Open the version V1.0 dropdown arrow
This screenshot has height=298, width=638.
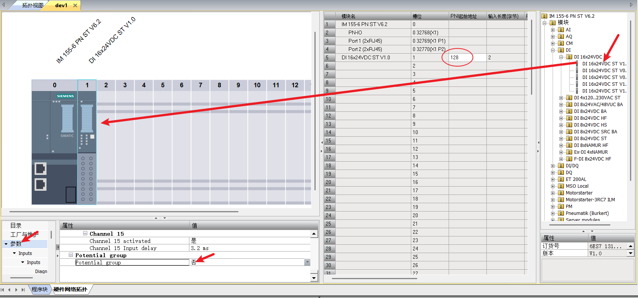coord(630,253)
